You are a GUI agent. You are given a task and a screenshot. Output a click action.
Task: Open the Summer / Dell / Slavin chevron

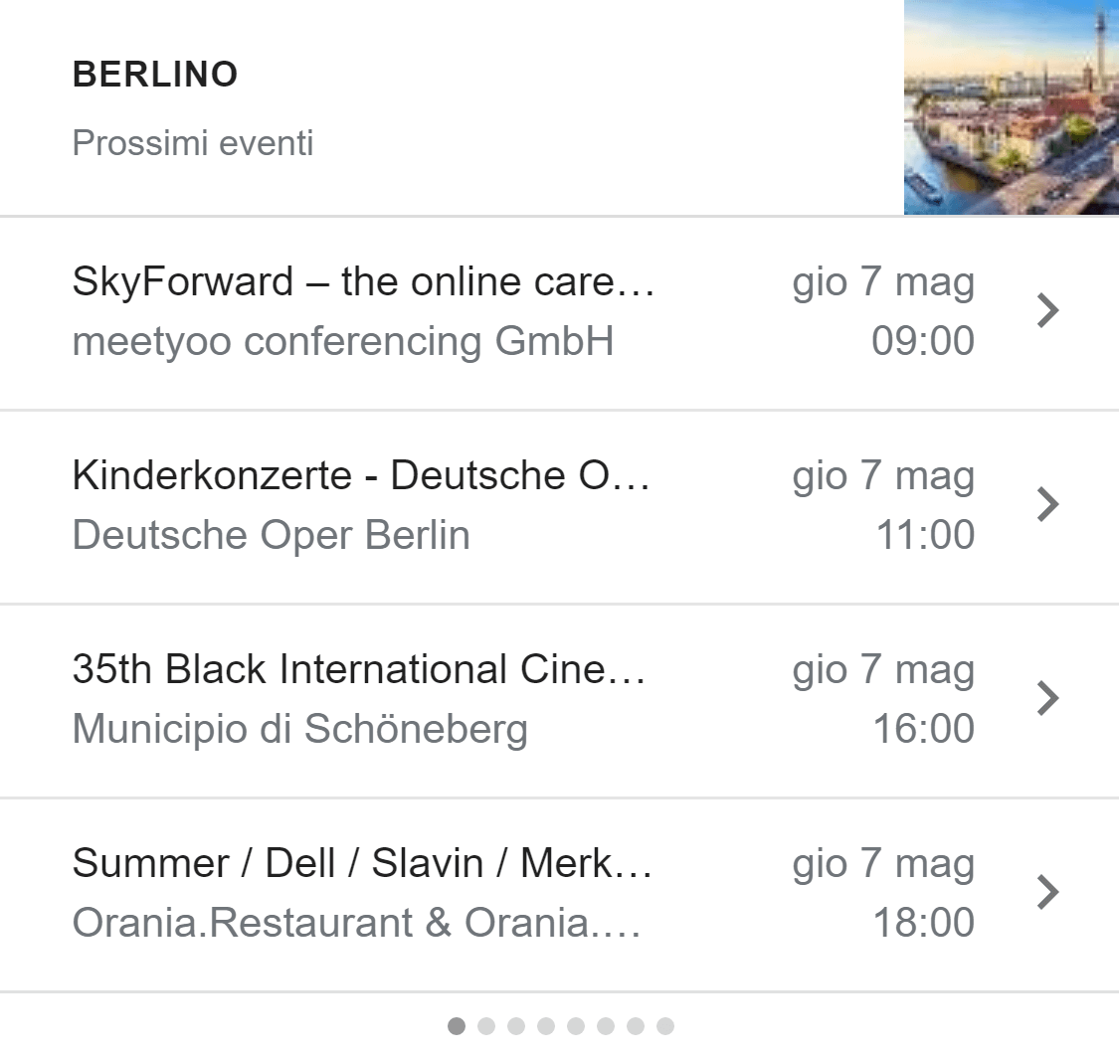click(1047, 892)
